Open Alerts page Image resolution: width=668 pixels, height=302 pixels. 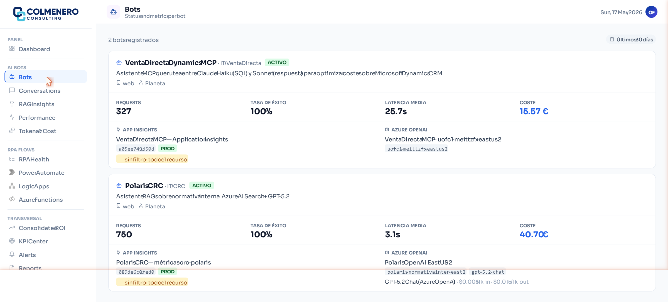pyautogui.click(x=46, y=255)
